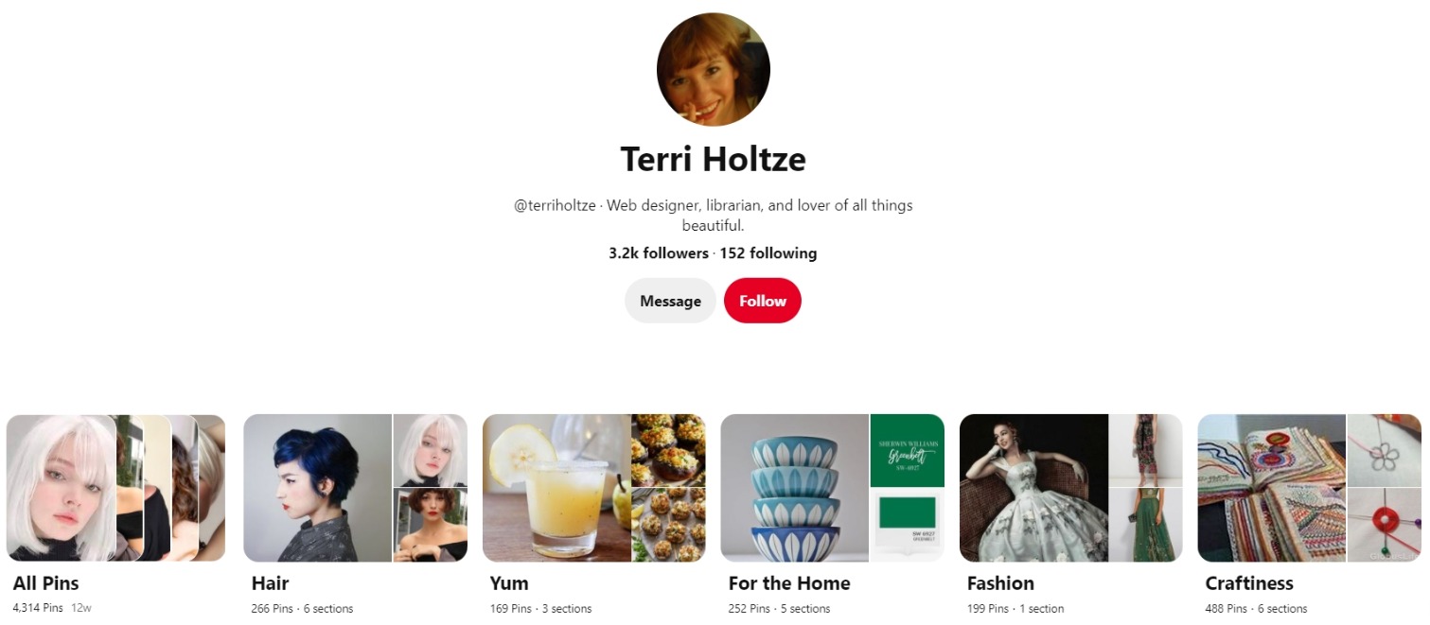Open the For the Home board
This screenshot has width=1430, height=625.
point(833,487)
